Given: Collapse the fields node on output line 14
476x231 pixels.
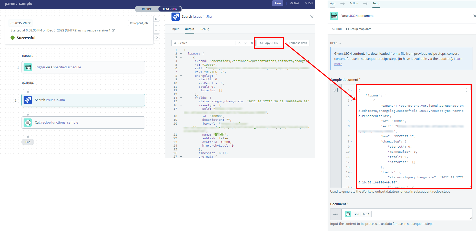Looking at the screenshot, I should point(181,98).
